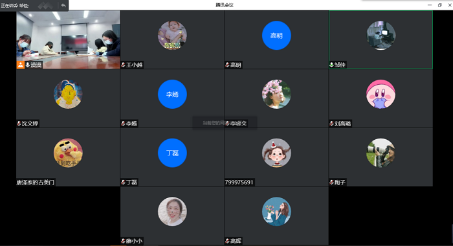Viewport: 453px width, 246px height.
Task: Click the muted mic icon beside 沈文婷
Action: pos(19,124)
